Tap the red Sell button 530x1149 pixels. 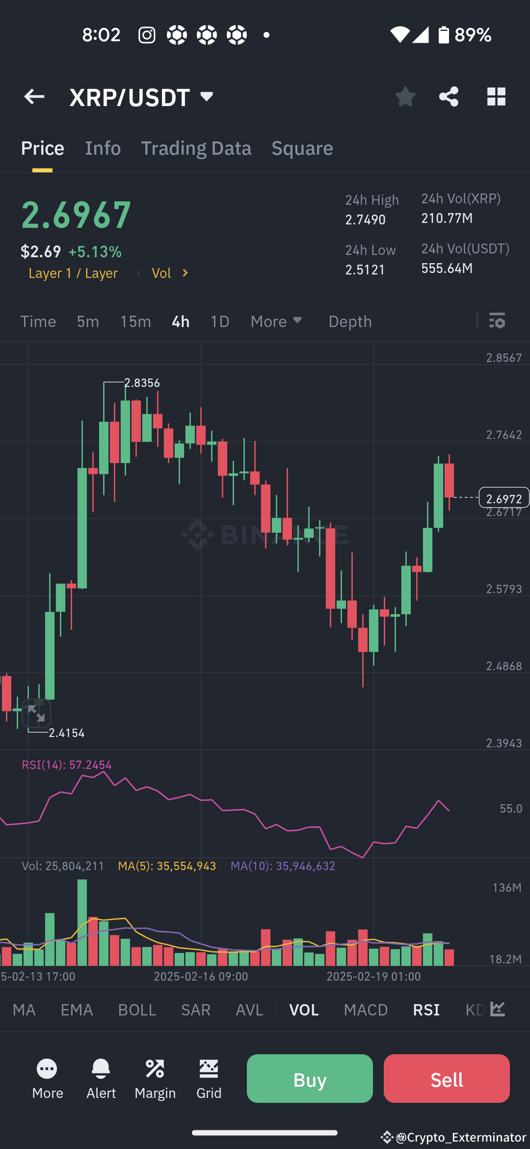[447, 1079]
